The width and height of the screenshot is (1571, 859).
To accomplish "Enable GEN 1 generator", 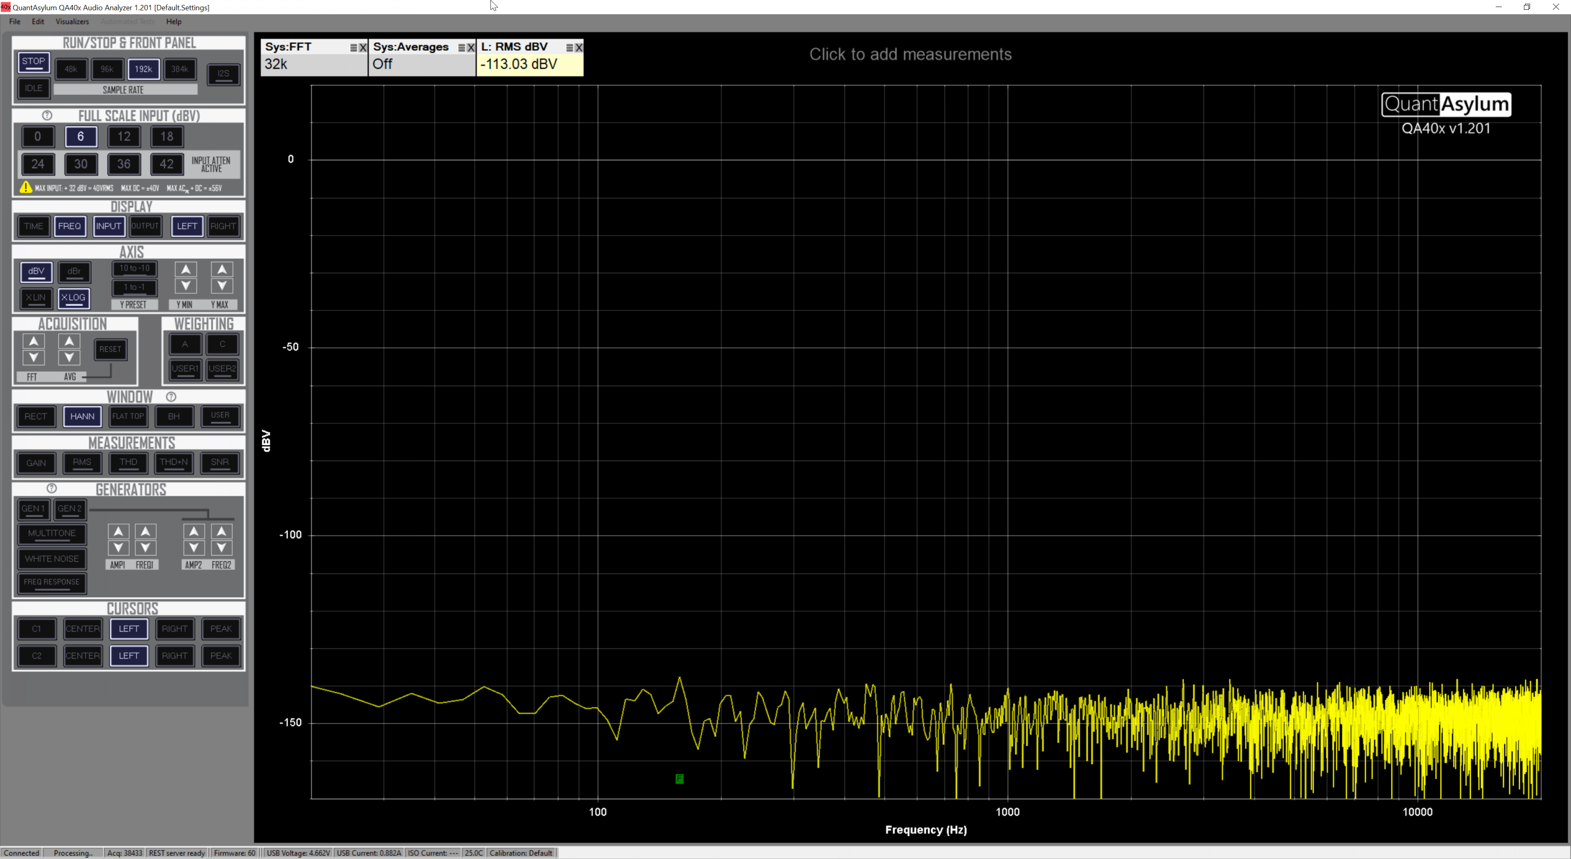I will pyautogui.click(x=33, y=509).
